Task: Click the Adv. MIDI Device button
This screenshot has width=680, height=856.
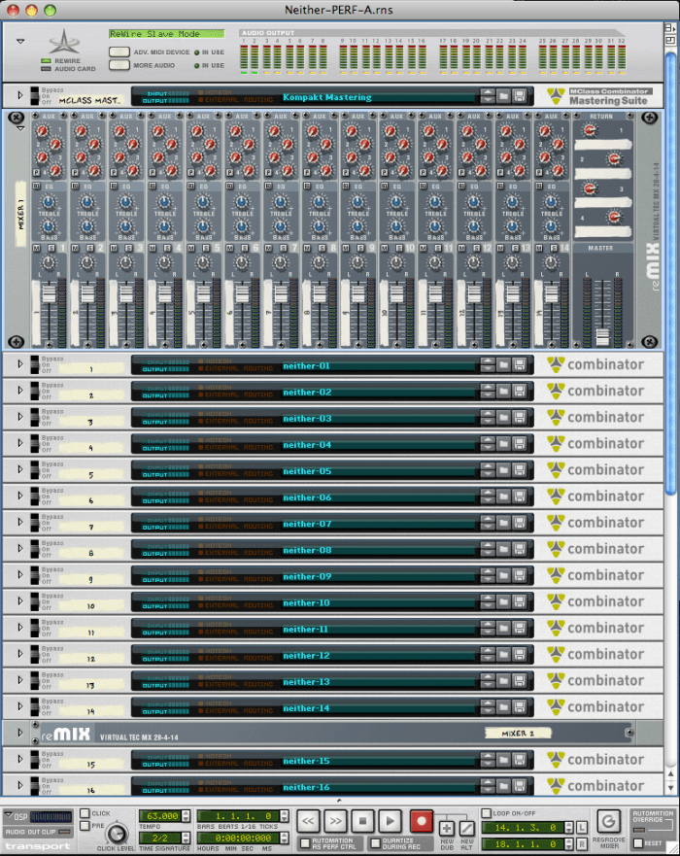Action: [119, 51]
